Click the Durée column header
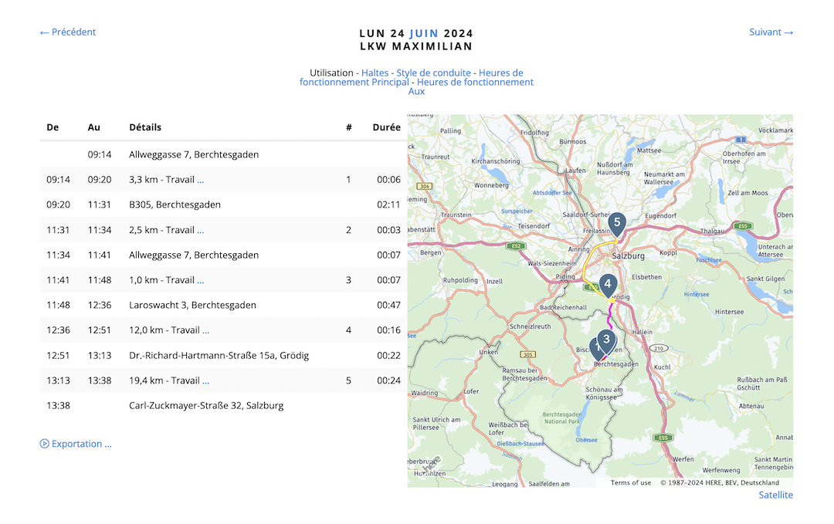Image resolution: width=834 pixels, height=524 pixels. click(387, 127)
